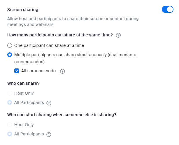This screenshot has height=145, width=179.
Task: Click the 'Who can share?' heading
Action: 23,83
